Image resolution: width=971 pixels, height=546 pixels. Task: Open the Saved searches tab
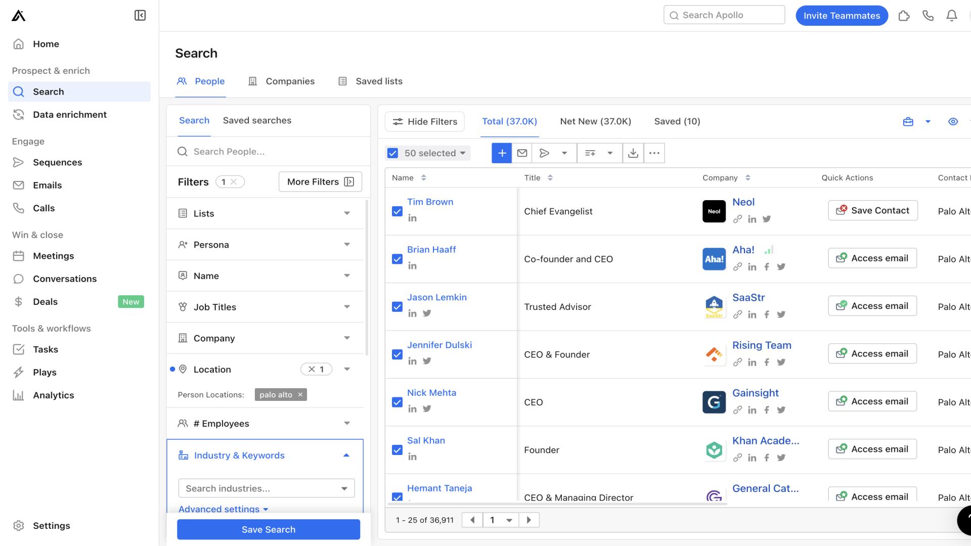point(257,121)
